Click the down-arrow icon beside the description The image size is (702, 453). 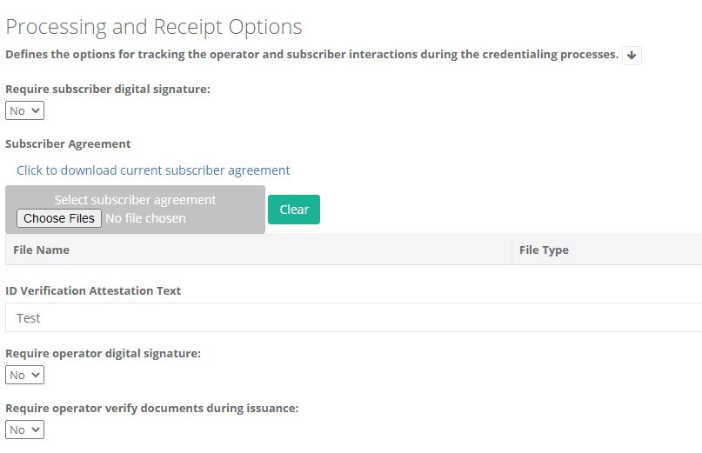click(632, 56)
